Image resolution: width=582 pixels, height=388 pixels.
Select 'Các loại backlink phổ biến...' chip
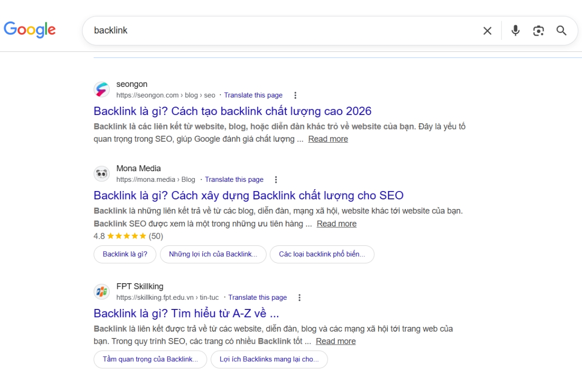(x=322, y=255)
